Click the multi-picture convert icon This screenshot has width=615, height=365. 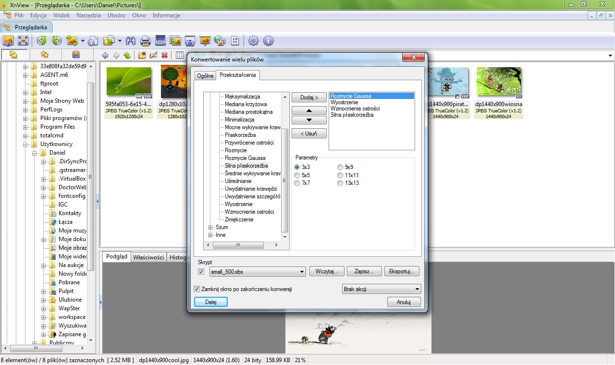point(175,41)
